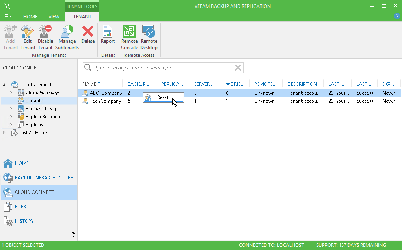Open Manage Subtenants tool

[x=67, y=37]
